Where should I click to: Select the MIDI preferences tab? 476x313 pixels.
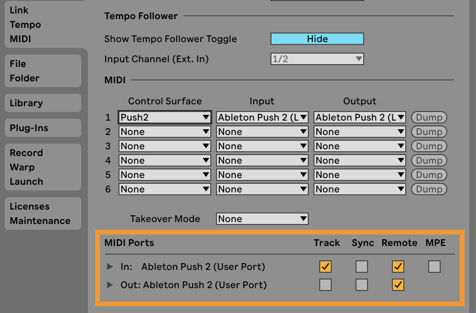(21, 39)
